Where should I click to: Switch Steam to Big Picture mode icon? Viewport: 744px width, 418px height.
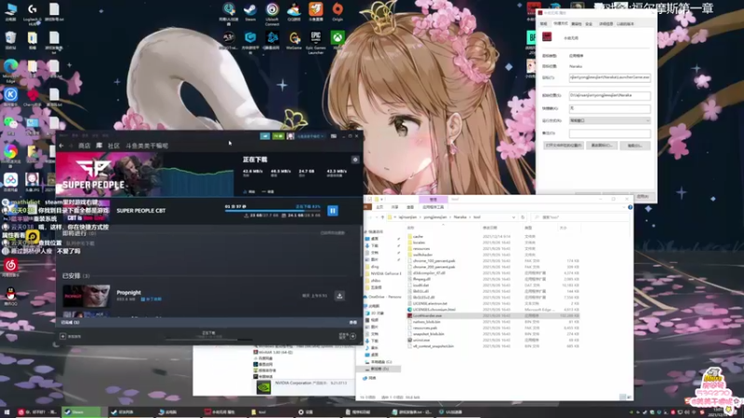334,136
